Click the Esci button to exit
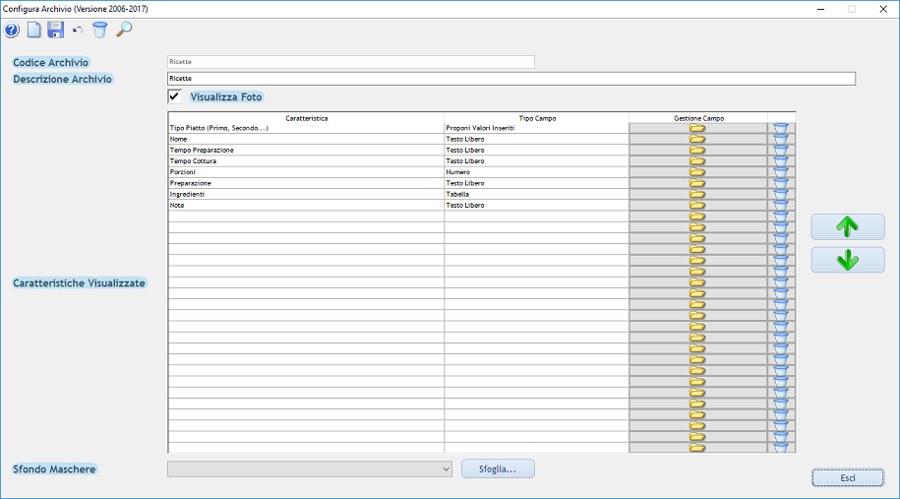Image resolution: width=900 pixels, height=499 pixels. click(x=848, y=477)
